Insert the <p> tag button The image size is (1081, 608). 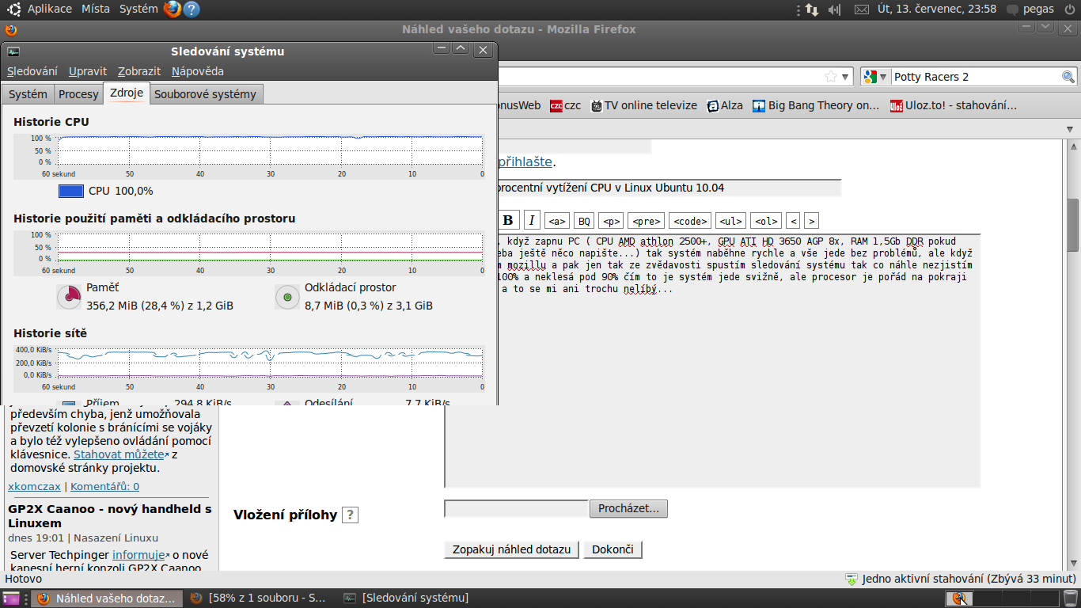(611, 221)
